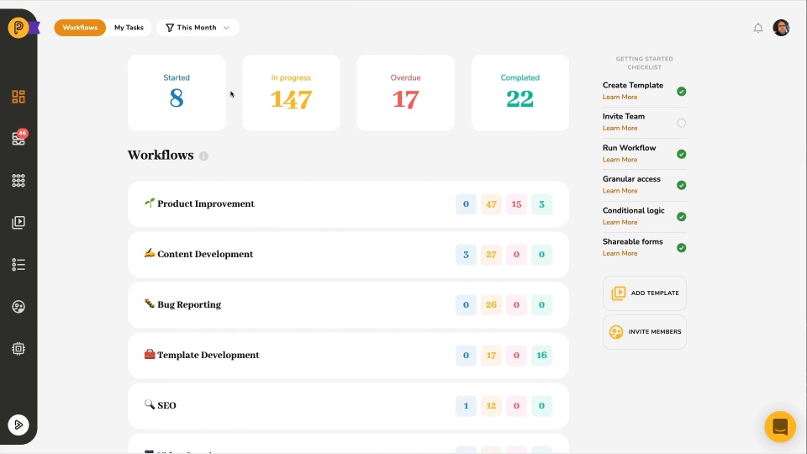Image resolution: width=807 pixels, height=454 pixels.
Task: Switch to the Workflows tab
Action: tap(80, 28)
